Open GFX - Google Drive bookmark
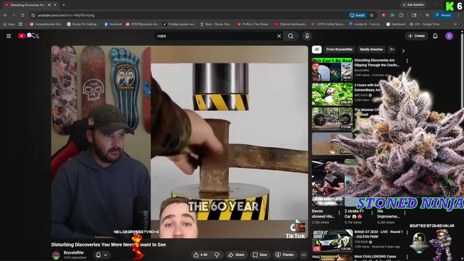The image size is (464, 261). click(x=424, y=24)
